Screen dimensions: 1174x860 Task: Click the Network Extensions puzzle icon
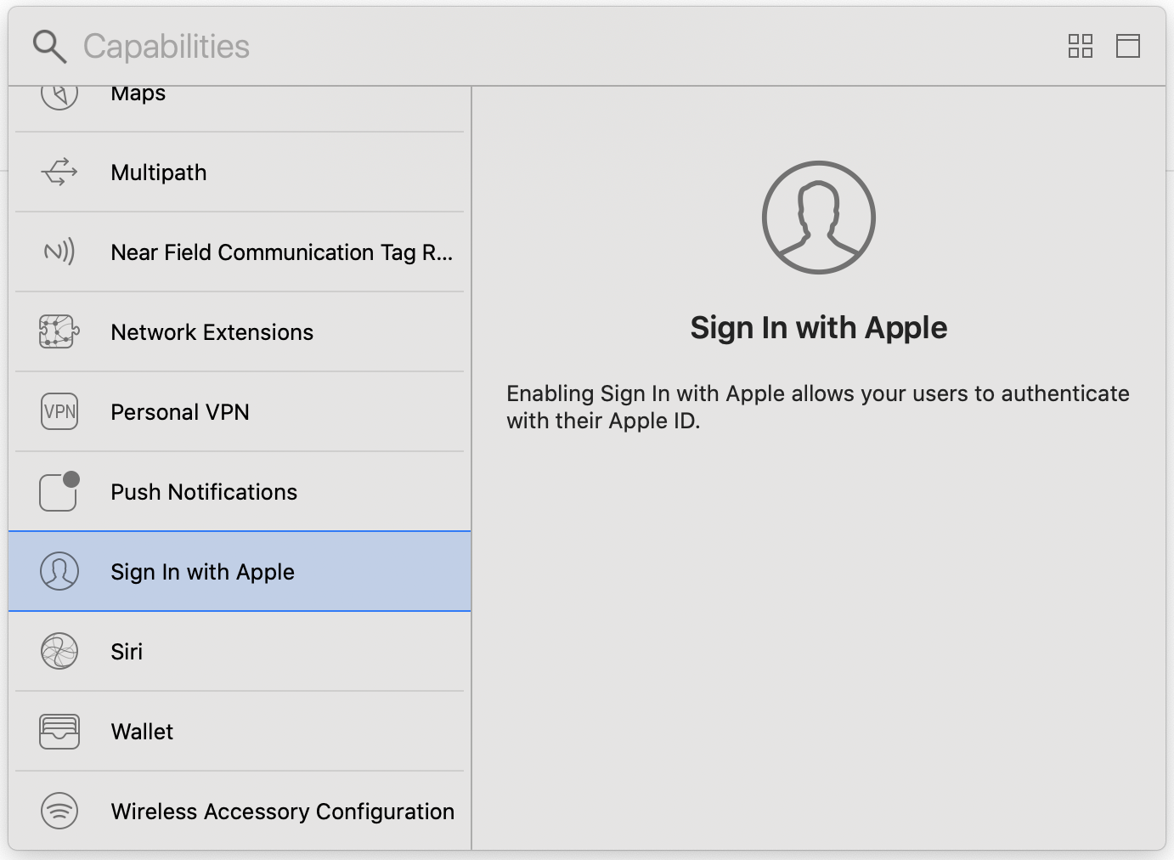(x=59, y=331)
